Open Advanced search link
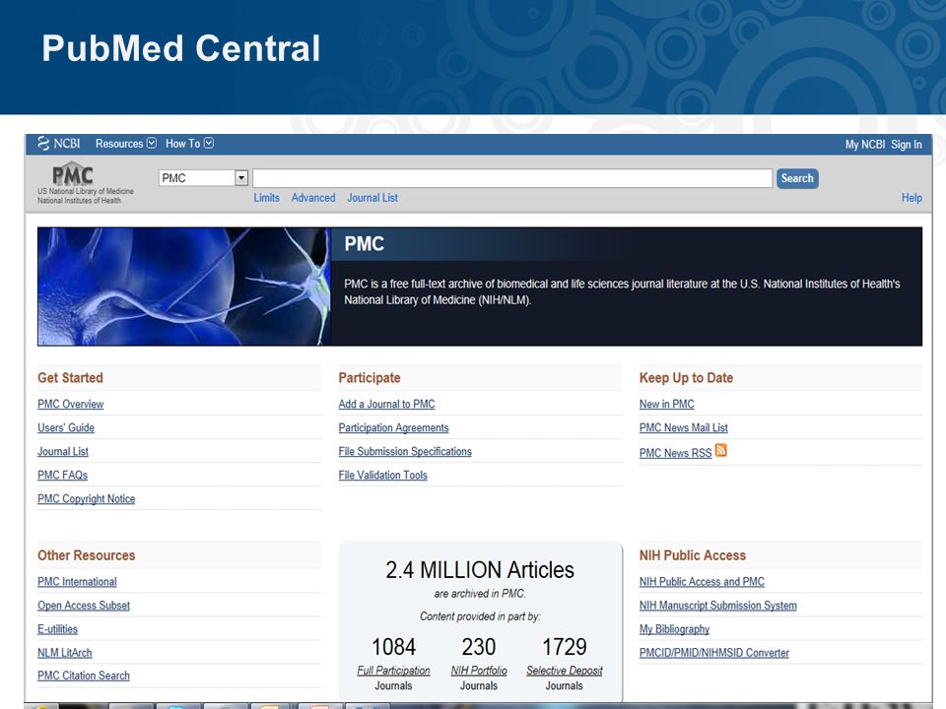 click(313, 198)
